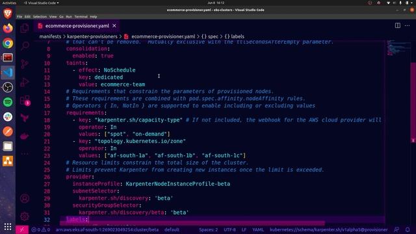Click karpenter-provisioners in the breadcrumb

click(x=92, y=36)
